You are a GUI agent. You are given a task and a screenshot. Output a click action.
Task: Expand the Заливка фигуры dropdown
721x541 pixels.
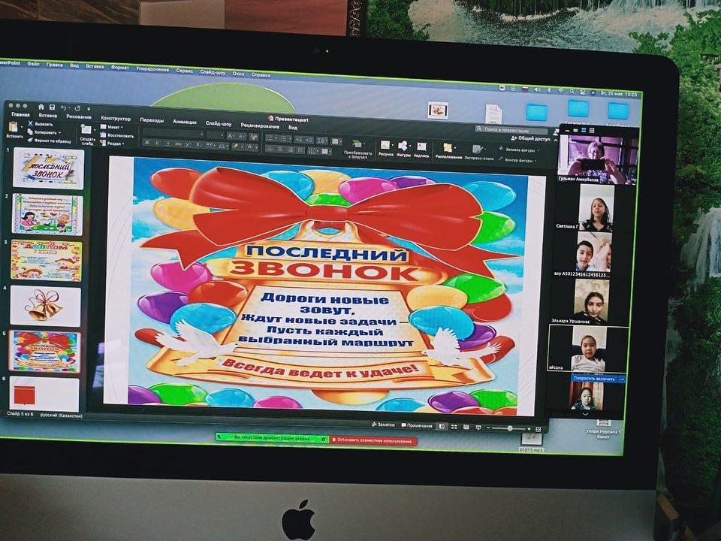538,150
